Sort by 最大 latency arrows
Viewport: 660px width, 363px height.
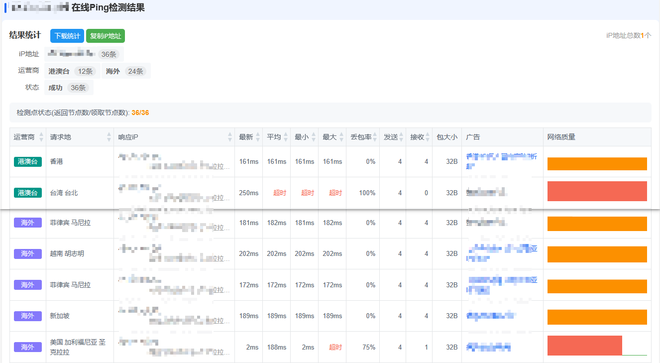click(341, 137)
